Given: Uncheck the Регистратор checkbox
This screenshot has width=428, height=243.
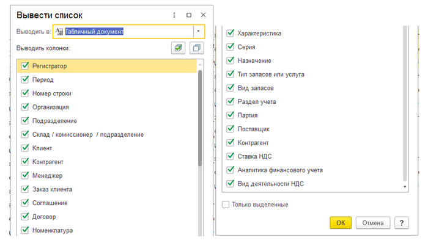Looking at the screenshot, I should coord(25,66).
